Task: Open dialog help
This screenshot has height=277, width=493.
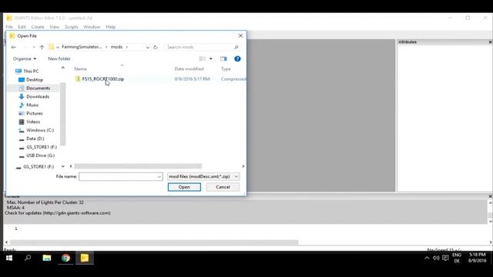Action: (x=237, y=58)
